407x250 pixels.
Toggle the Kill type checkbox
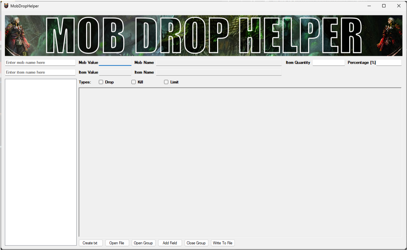[134, 82]
